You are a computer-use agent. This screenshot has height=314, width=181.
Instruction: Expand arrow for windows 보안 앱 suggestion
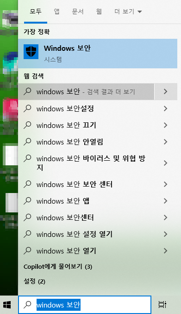coord(165,201)
